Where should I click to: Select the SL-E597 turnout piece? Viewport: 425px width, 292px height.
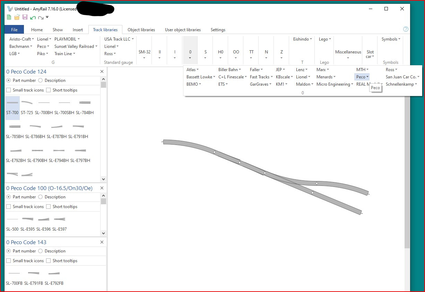click(x=60, y=224)
